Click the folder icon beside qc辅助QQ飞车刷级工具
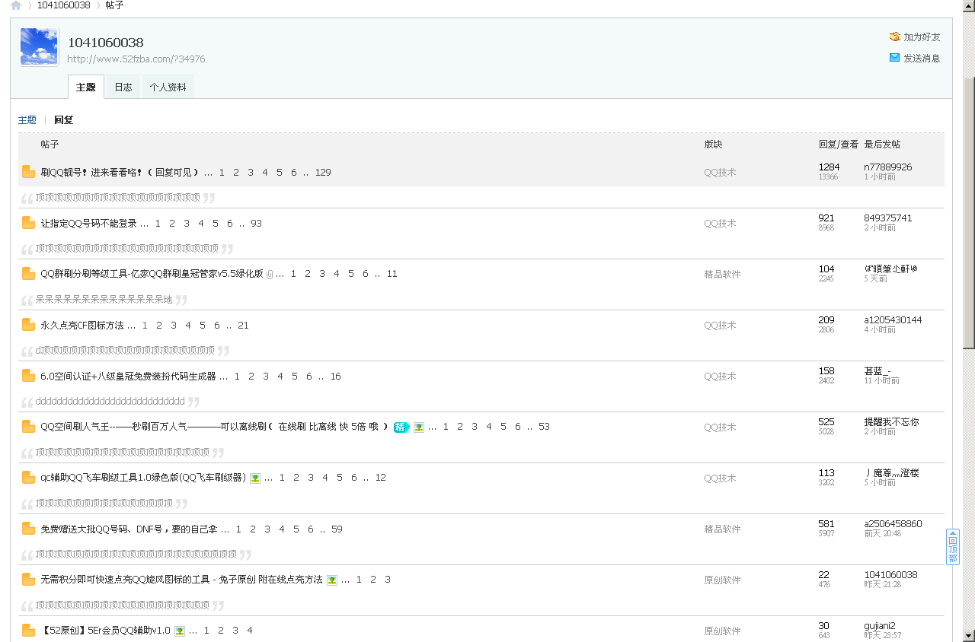This screenshot has width=975, height=642. click(x=29, y=478)
